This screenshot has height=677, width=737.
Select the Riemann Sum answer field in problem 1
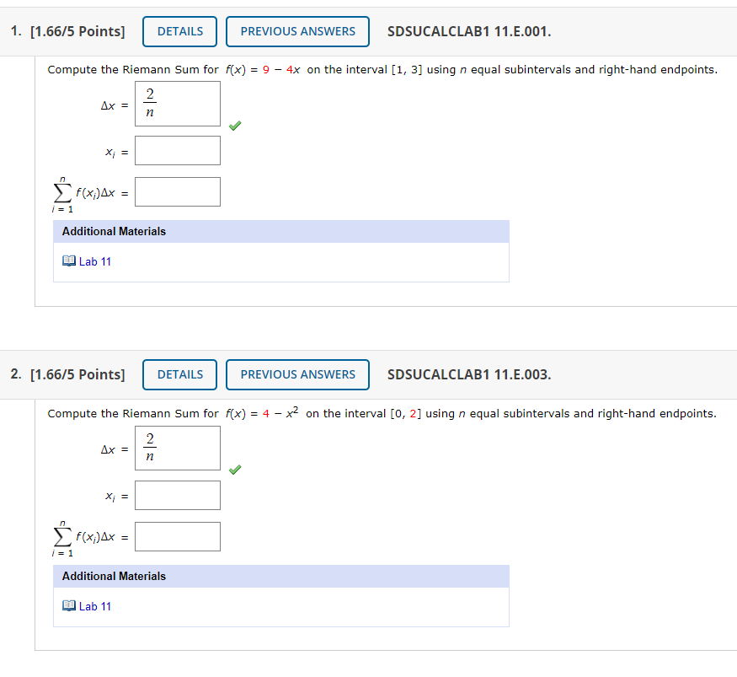(177, 191)
